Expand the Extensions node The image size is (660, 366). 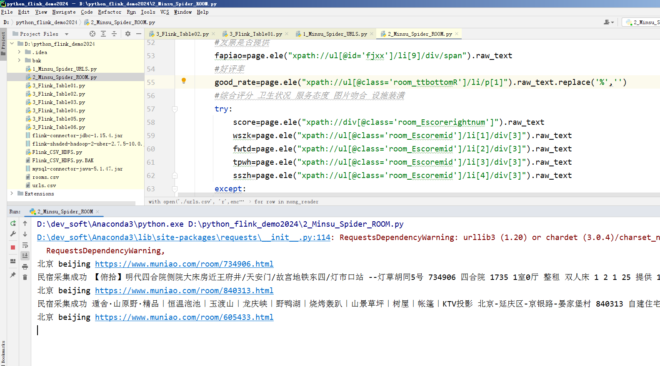coord(12,193)
